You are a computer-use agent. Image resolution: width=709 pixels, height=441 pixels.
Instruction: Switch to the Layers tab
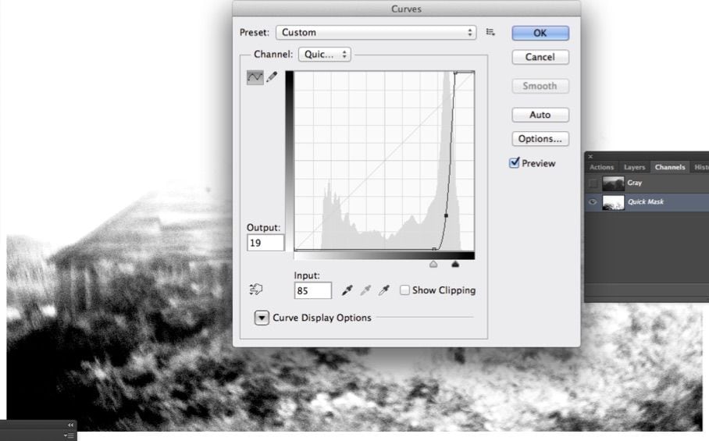[x=634, y=167]
